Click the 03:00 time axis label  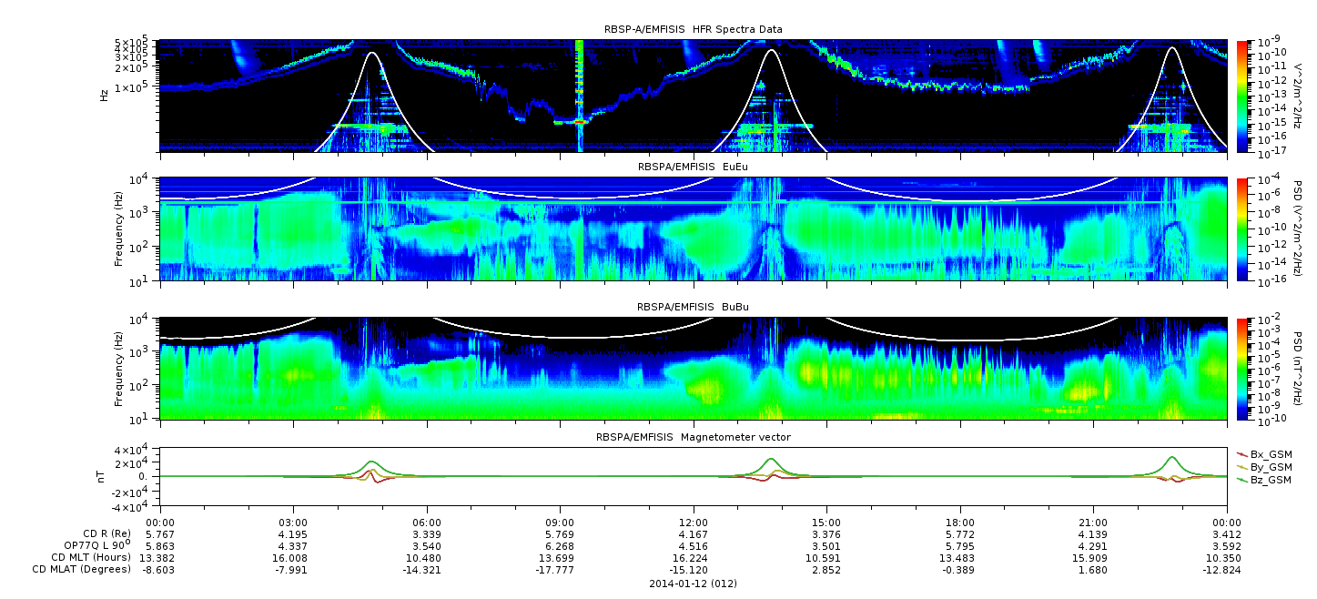[293, 522]
